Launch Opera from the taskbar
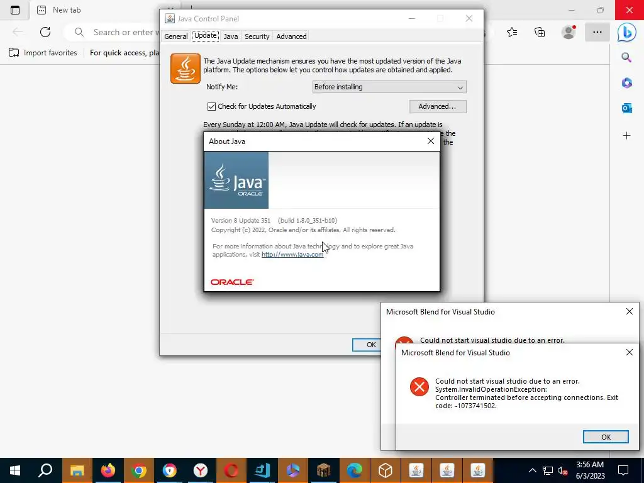Image resolution: width=644 pixels, height=483 pixels. tap(231, 470)
